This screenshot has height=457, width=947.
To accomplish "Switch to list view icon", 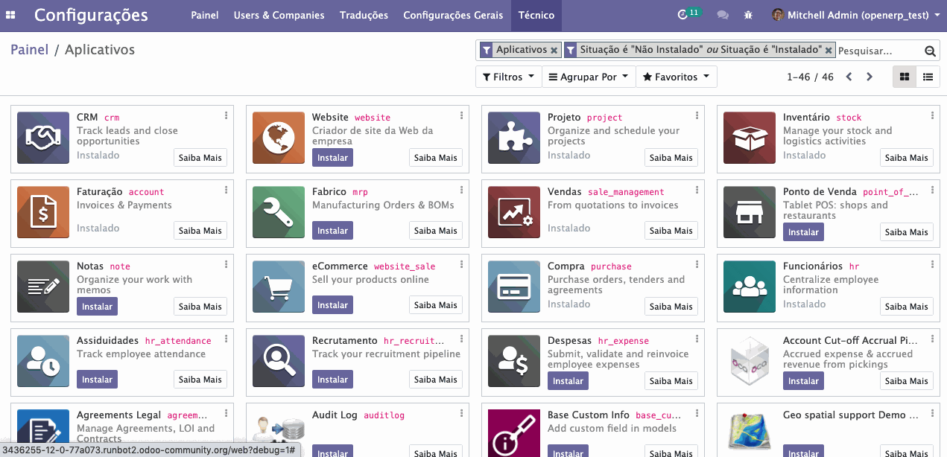I will [x=928, y=77].
